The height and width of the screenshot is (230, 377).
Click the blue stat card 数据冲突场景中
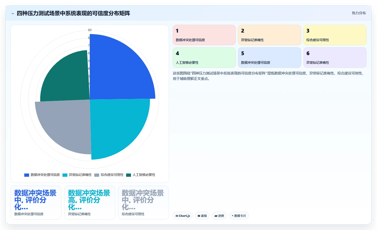(36, 203)
